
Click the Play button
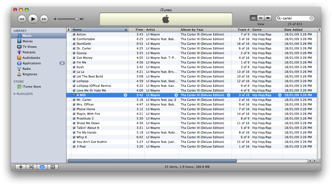(x=33, y=19)
